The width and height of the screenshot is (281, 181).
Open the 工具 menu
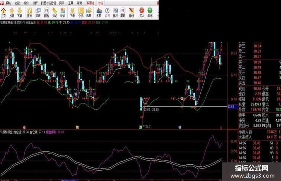pyautogui.click(x=71, y=3)
